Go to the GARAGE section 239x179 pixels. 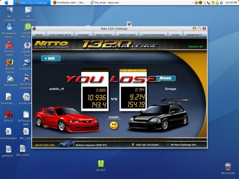coord(83,35)
